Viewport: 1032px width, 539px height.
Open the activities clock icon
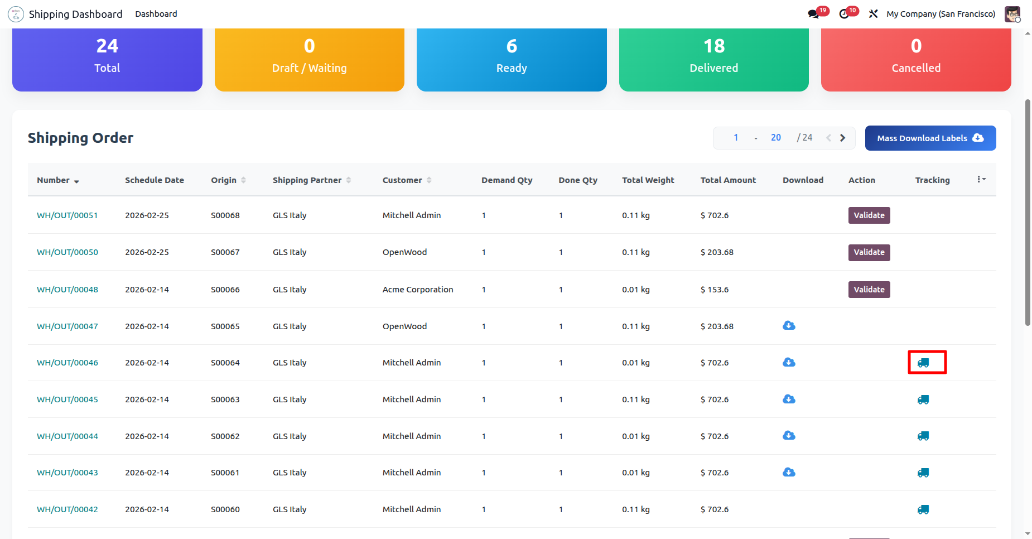pos(845,14)
